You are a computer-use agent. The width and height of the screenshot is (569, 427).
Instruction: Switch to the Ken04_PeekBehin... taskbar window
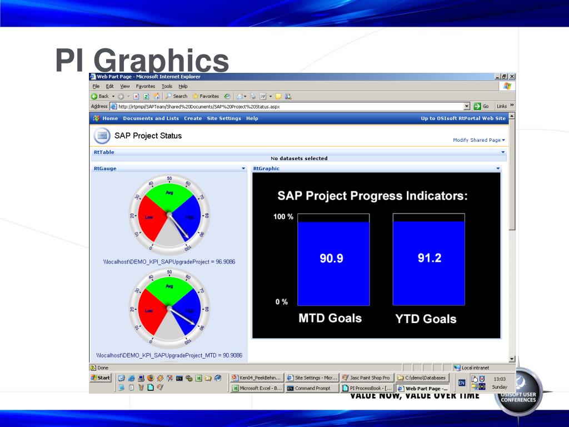257,378
